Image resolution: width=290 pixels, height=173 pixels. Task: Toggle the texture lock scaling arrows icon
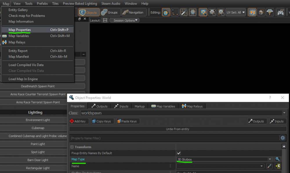pyautogui.click(x=212, y=12)
